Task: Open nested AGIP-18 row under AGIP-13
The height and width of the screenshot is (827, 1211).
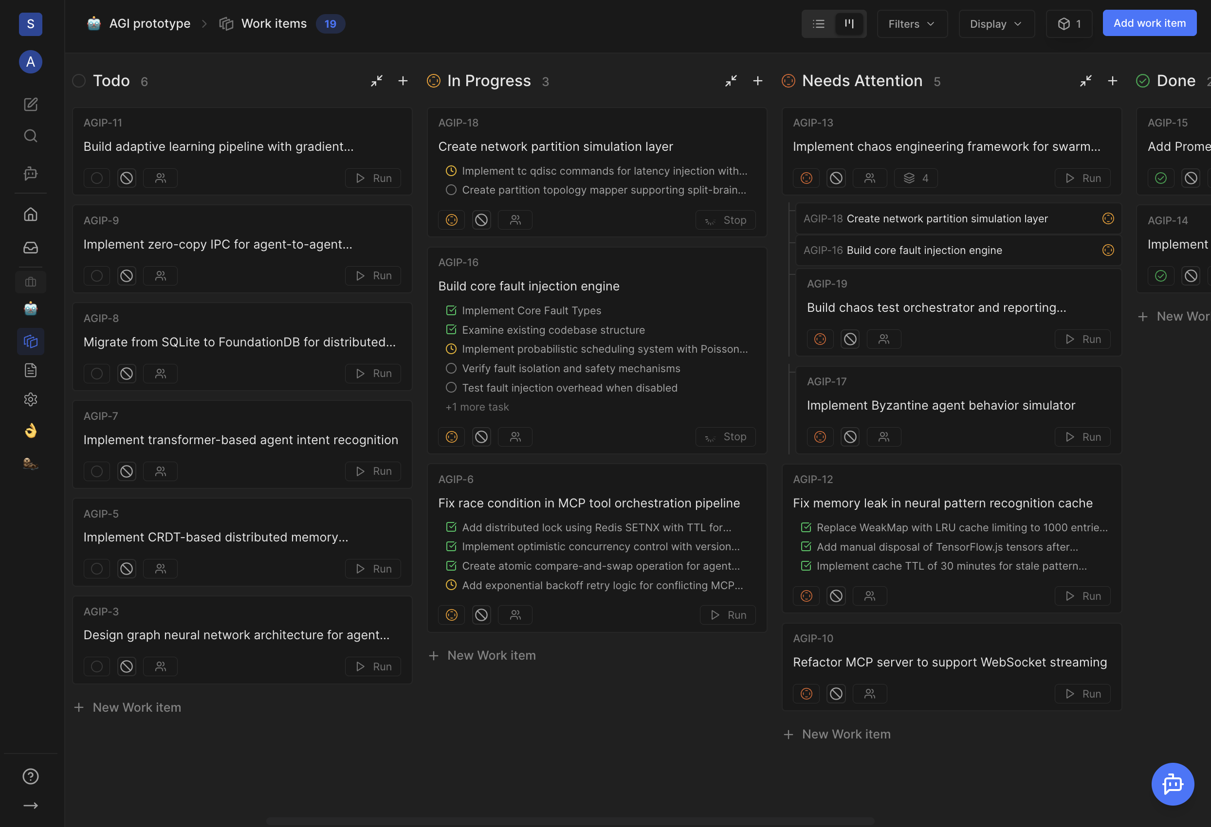Action: [x=958, y=219]
